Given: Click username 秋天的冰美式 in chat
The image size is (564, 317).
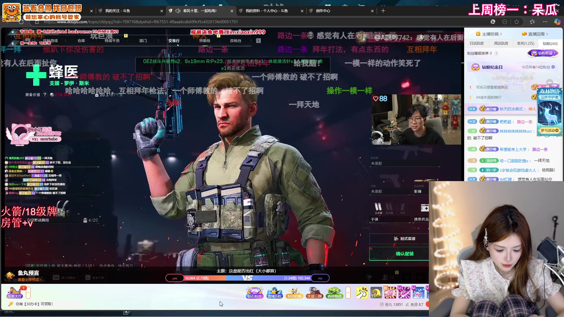Looking at the screenshot, I should pyautogui.click(x=511, y=109).
